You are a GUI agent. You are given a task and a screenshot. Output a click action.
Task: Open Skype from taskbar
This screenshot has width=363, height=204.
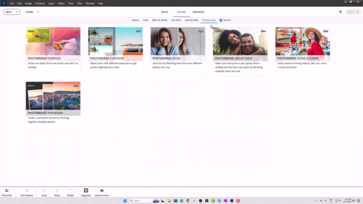pyautogui.click(x=220, y=201)
